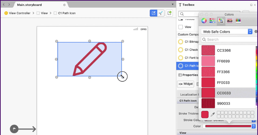The image size is (258, 135).
Task: Select the highlighted C1 Path Icon component
Action: tap(188, 66)
